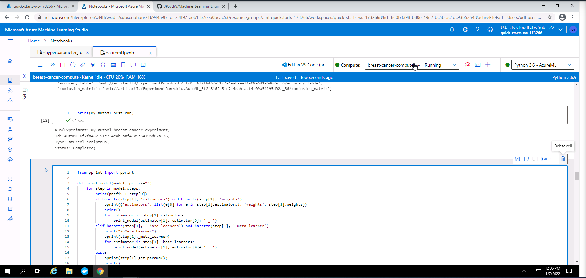Click the O1 user avatar
The image size is (586, 278).
coord(573,30)
